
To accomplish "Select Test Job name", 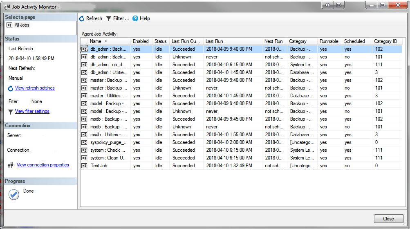I will pos(99,166).
